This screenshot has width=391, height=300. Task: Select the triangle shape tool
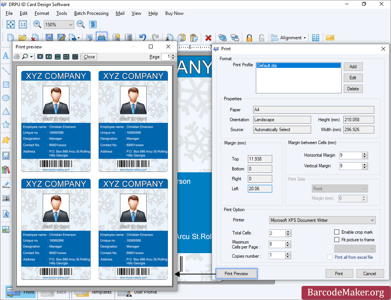pos(6,111)
